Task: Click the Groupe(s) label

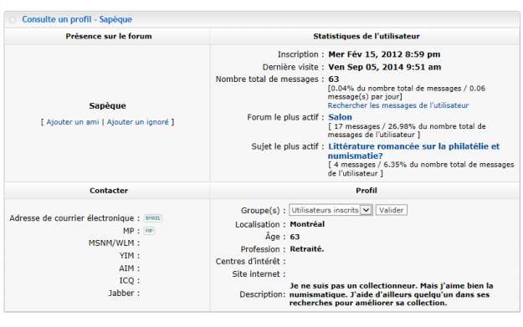Action: point(263,211)
